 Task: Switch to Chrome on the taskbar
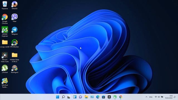click(x=121, y=97)
